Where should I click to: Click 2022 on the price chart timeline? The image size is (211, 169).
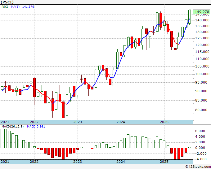(34, 122)
